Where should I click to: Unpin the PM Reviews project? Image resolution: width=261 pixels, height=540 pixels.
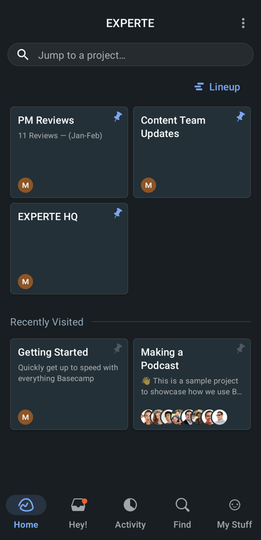pos(118,117)
